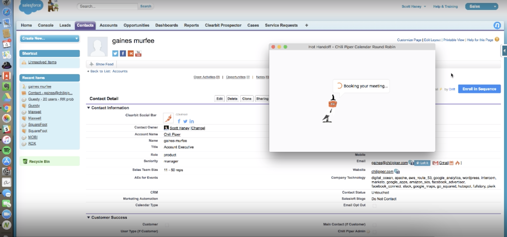Click the plus icon to add a tab

coord(306,25)
